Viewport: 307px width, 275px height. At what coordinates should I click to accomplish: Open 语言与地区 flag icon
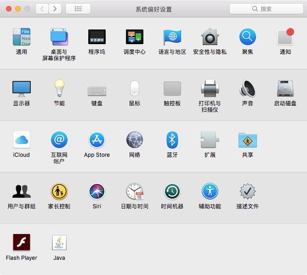coord(172,37)
